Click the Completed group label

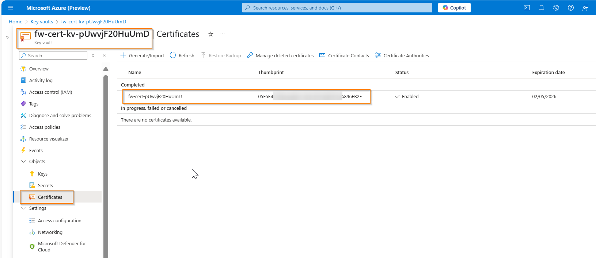(133, 85)
